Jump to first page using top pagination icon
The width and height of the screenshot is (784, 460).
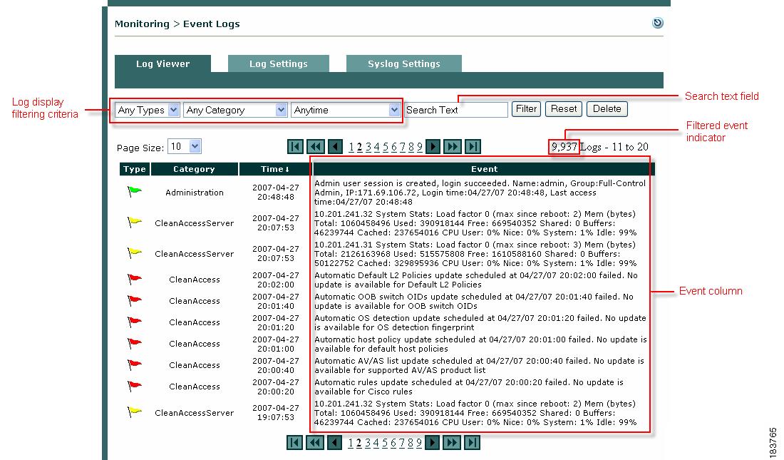tap(295, 146)
